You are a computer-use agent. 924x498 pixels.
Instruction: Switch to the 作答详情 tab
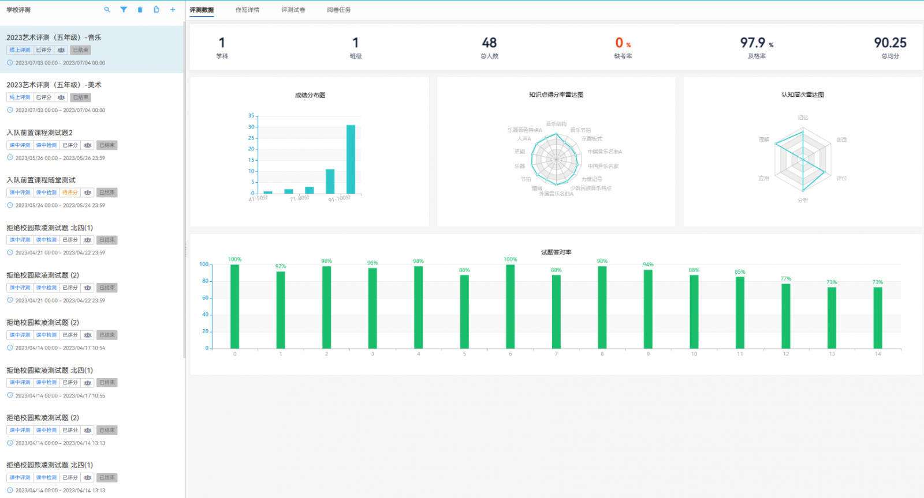[x=247, y=10]
